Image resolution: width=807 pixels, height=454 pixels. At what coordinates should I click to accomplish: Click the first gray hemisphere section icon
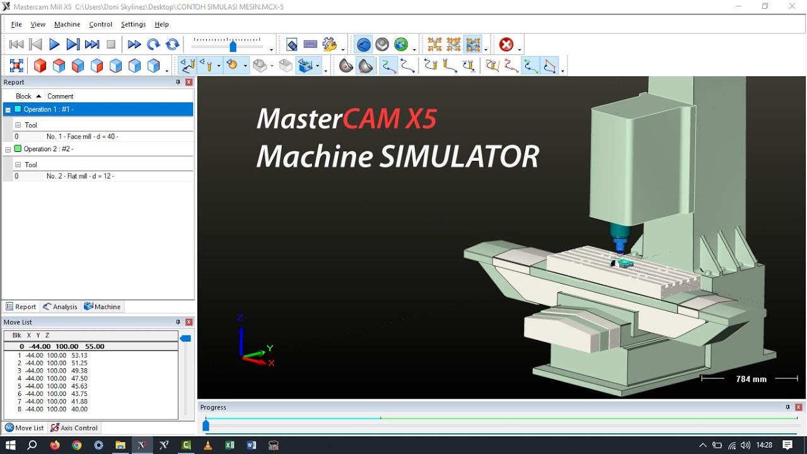pyautogui.click(x=346, y=66)
